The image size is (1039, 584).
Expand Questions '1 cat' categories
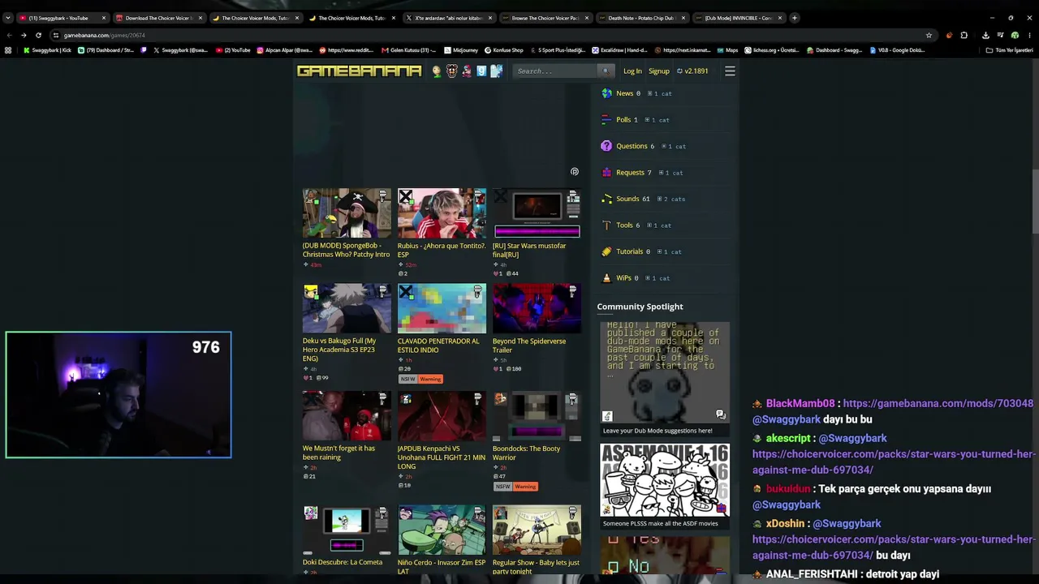[674, 147]
